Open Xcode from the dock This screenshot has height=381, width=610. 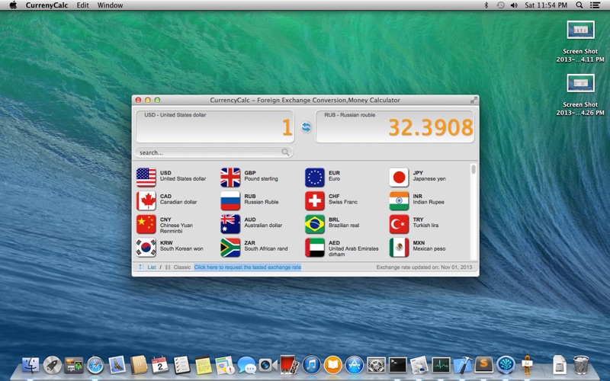(463, 365)
